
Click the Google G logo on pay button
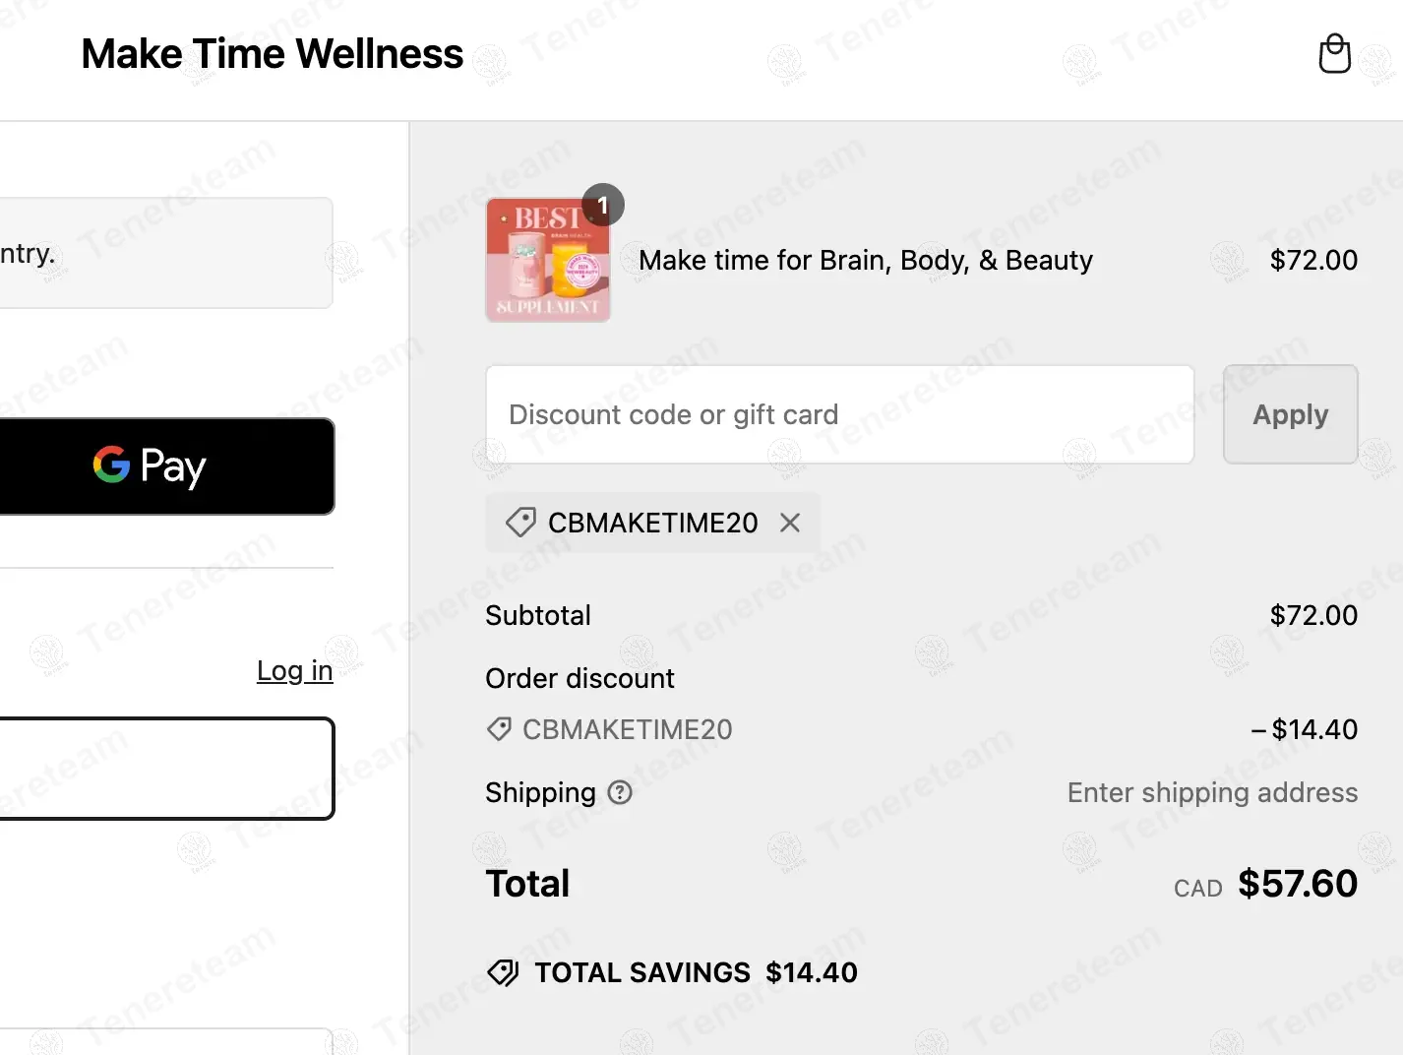point(111,465)
